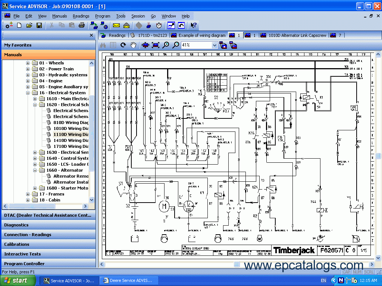Rotate the diagram with the rotate icon
Image resolution: width=382 pixels, height=286 pixels.
pos(123,45)
